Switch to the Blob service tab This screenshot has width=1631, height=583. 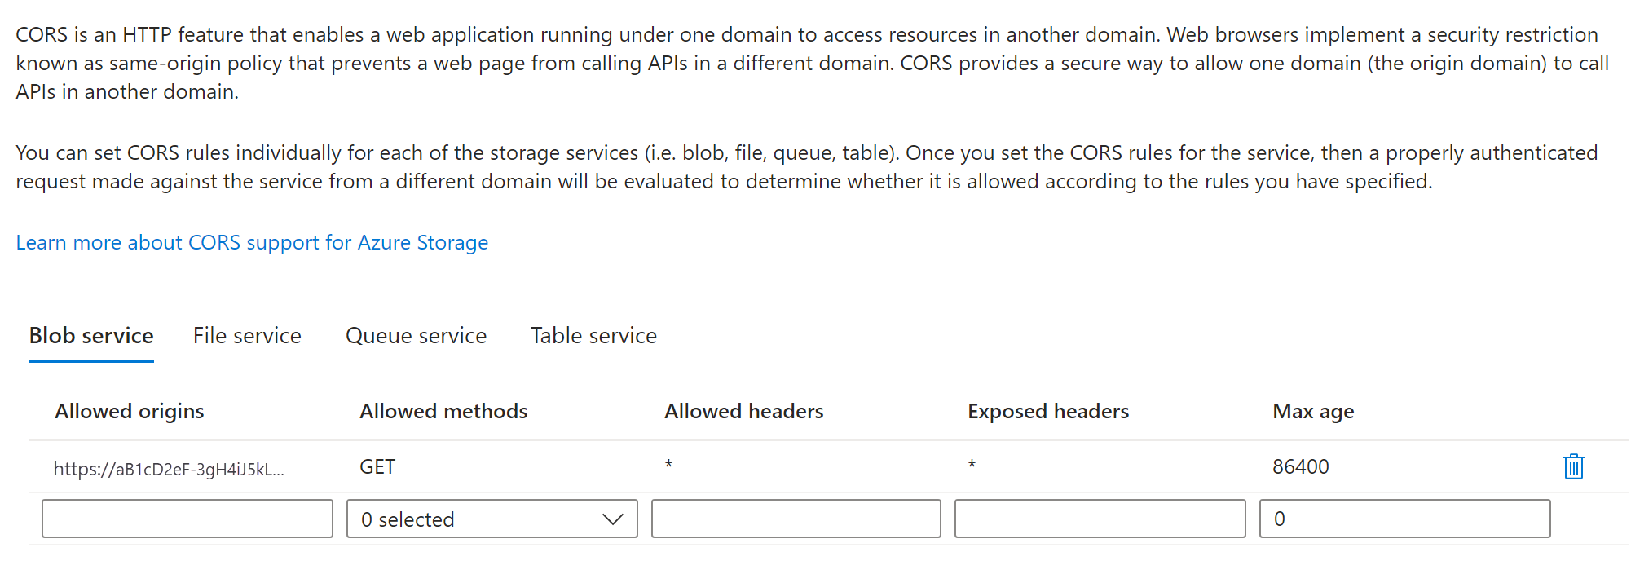coord(91,336)
